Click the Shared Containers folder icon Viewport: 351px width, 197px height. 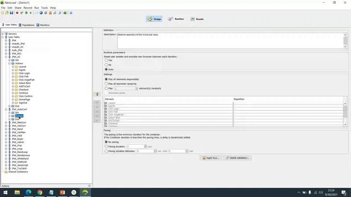6,172
